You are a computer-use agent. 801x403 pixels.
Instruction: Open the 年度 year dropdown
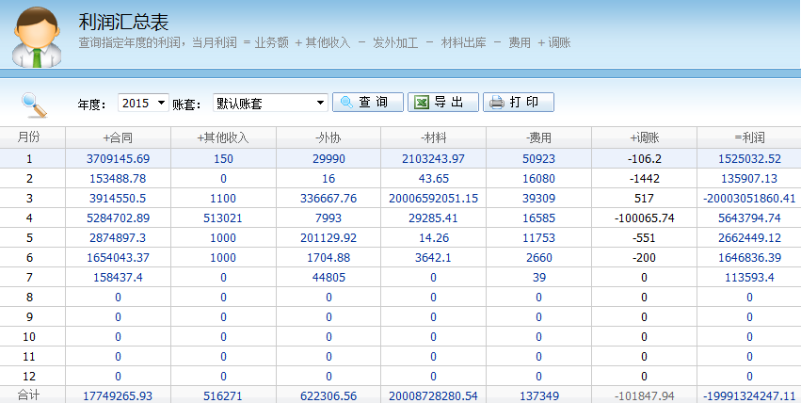point(143,103)
